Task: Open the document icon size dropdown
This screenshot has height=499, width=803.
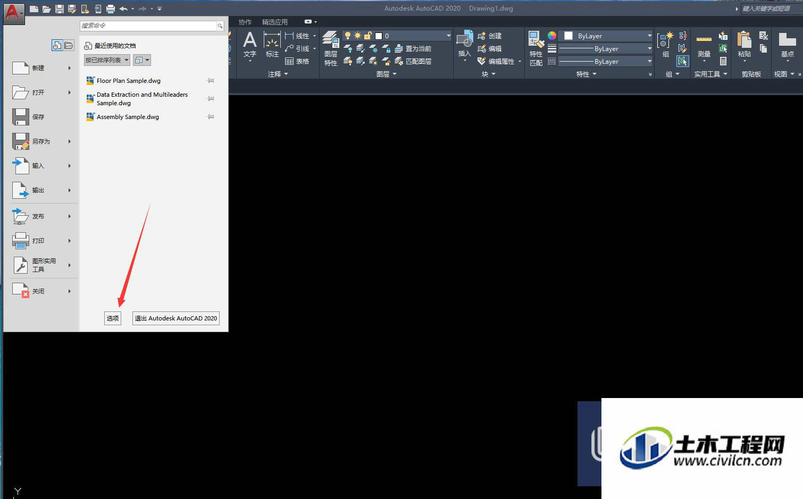Action: click(141, 60)
